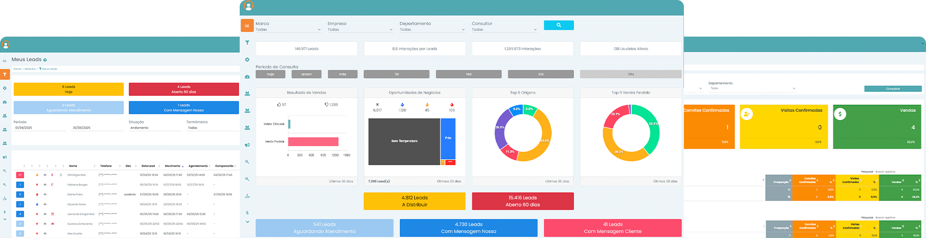Click the help question mark beside Meus Leads title
This screenshot has width=926, height=238.
point(45,60)
